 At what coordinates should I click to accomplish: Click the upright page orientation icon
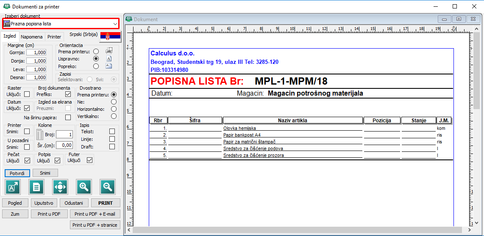109,59
